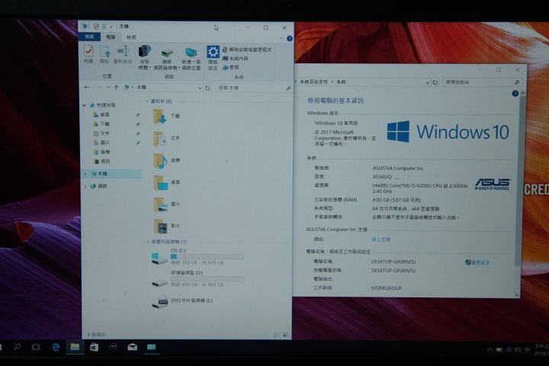The height and width of the screenshot is (366, 549).
Task: Click the 搜尋控制台 search box in System window
Action: pos(482,82)
